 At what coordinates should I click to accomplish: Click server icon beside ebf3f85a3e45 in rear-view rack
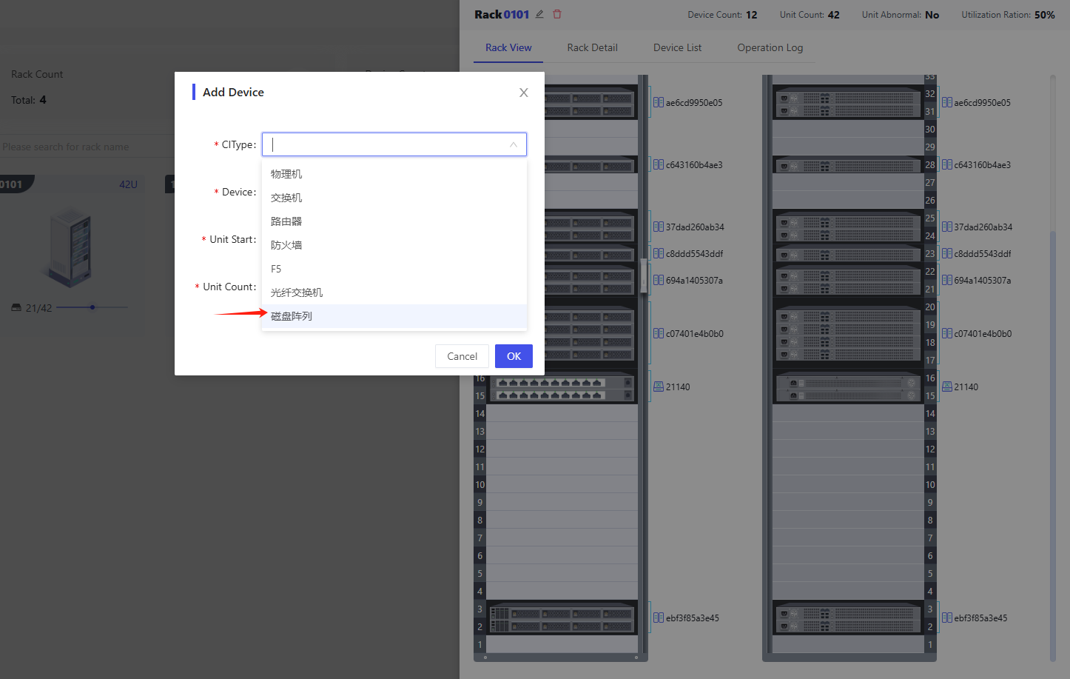(x=947, y=618)
